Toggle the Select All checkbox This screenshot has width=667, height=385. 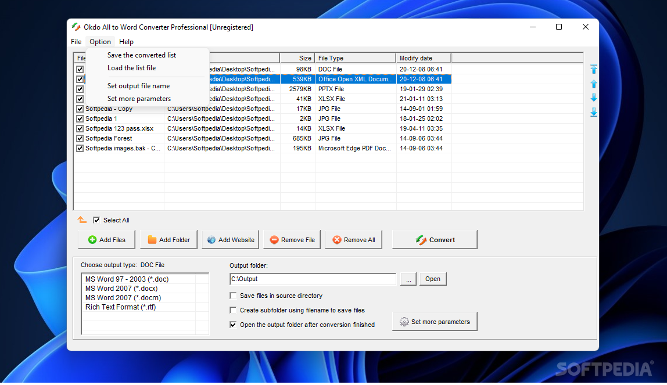tap(96, 220)
